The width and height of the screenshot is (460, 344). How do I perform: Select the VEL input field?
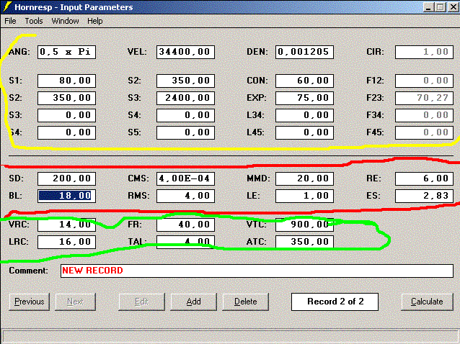pyautogui.click(x=185, y=52)
